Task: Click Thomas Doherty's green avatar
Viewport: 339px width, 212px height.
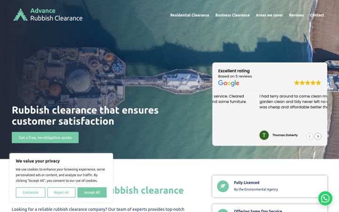Action: (264, 135)
